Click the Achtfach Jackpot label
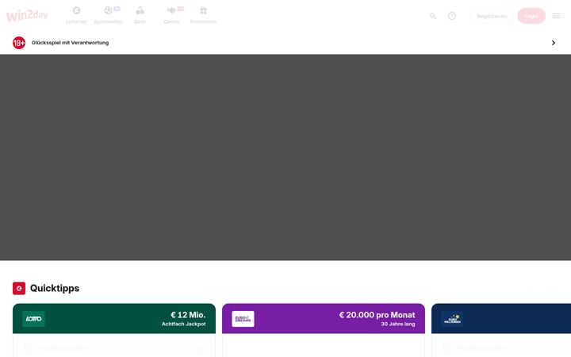 [183, 324]
